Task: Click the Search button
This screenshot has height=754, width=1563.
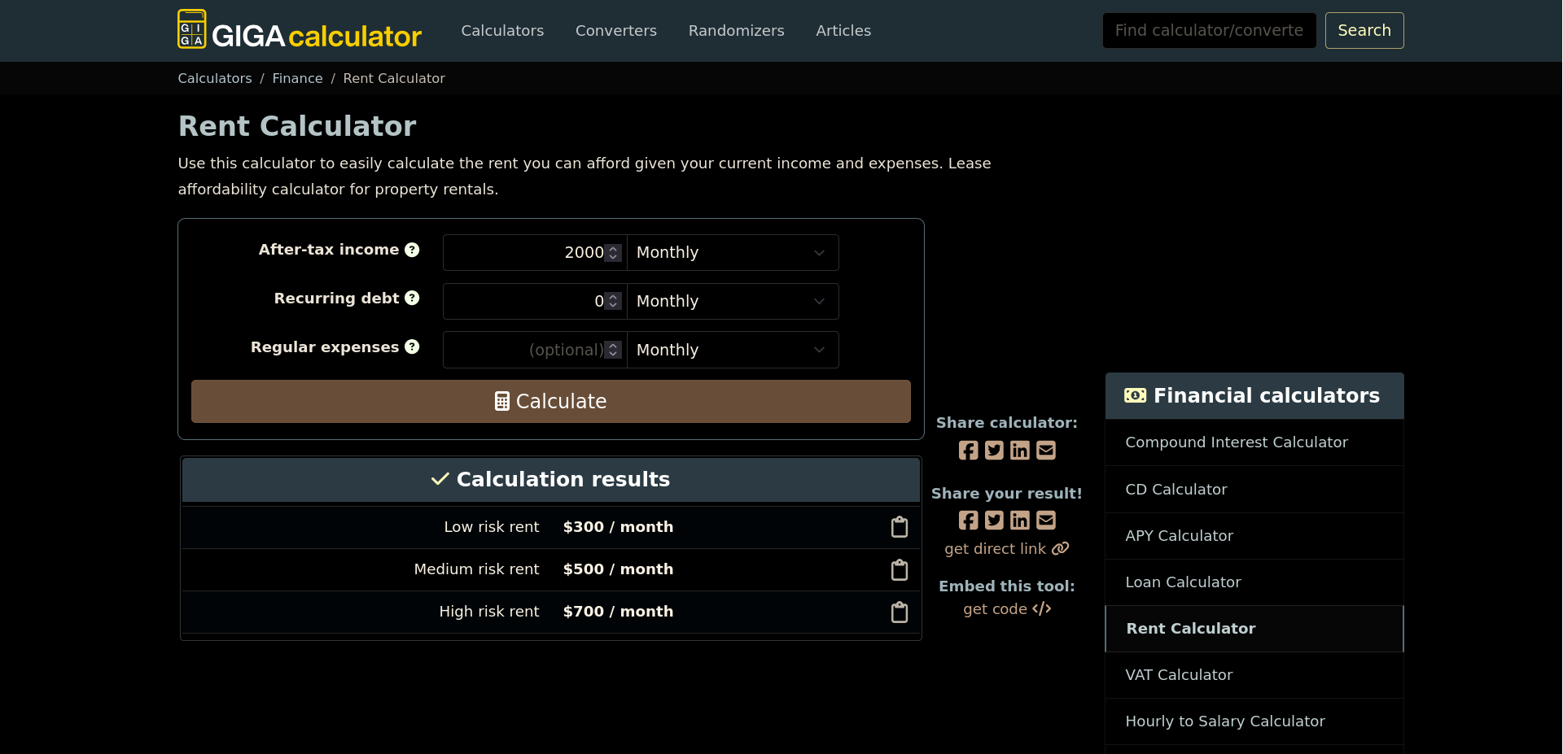Action: 1364,30
